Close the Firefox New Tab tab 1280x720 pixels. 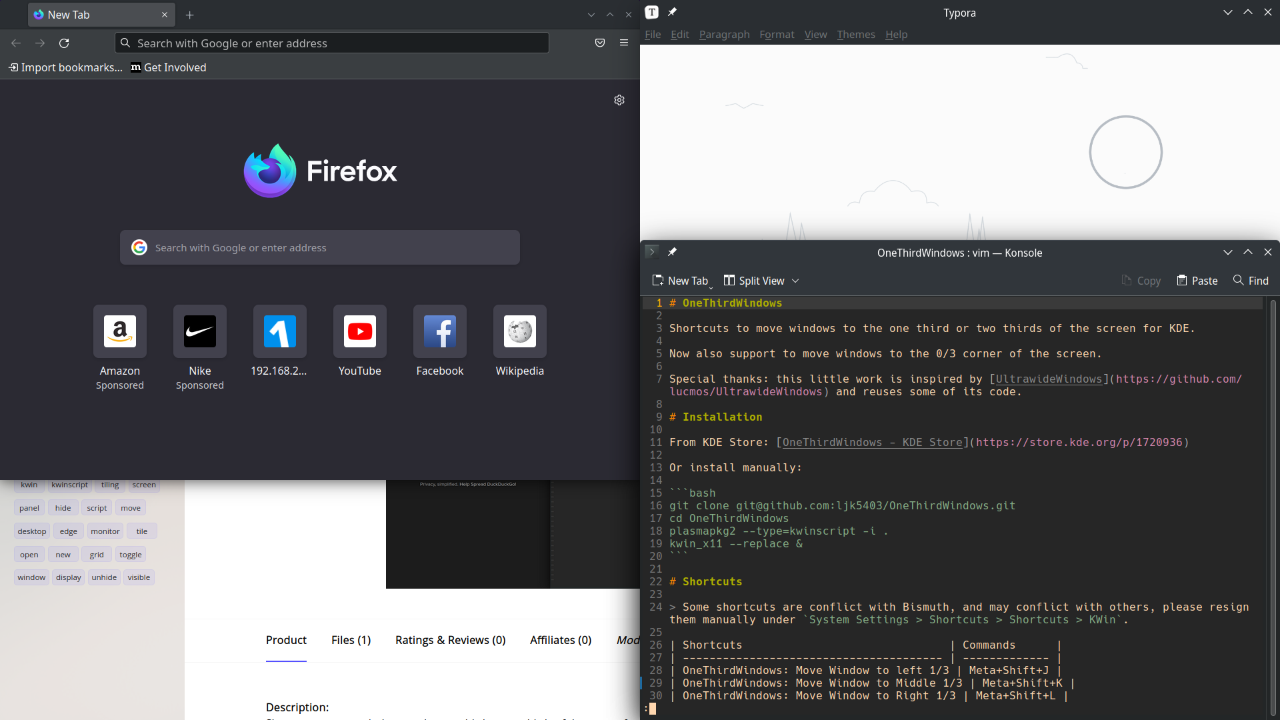pos(165,15)
